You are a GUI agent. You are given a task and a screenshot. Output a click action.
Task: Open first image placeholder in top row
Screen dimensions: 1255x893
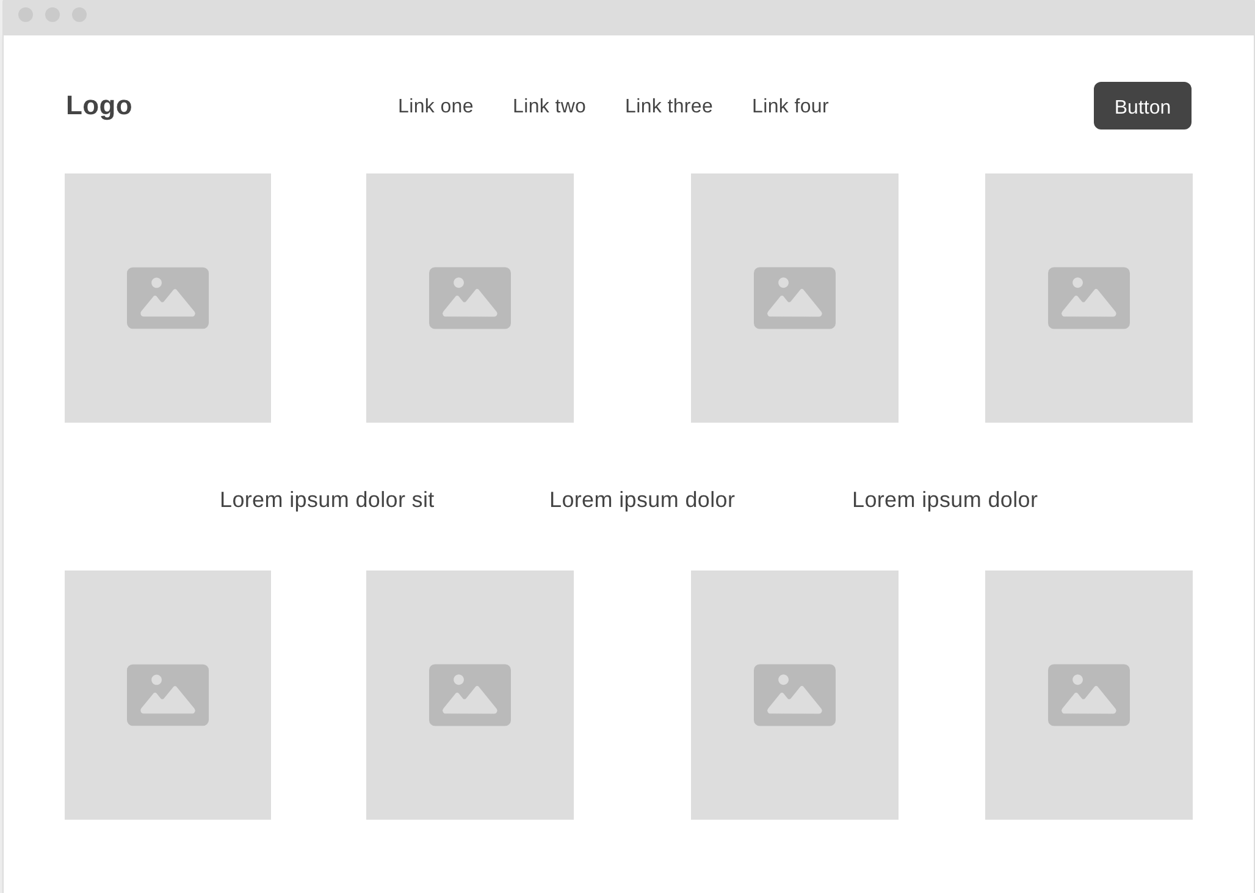(168, 298)
